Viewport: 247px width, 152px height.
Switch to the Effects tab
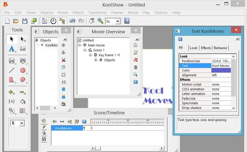(x=206, y=48)
